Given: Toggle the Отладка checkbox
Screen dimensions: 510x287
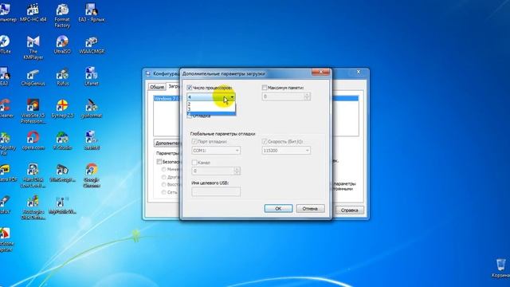Looking at the screenshot, I should click(x=190, y=116).
